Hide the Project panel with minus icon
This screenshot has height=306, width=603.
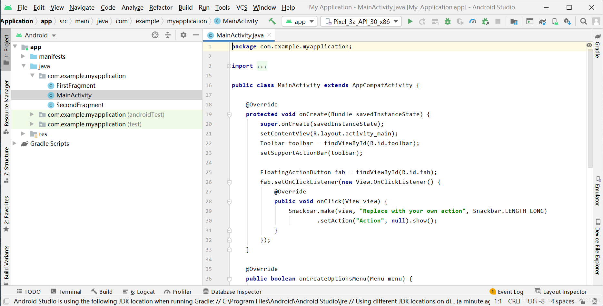tap(196, 35)
